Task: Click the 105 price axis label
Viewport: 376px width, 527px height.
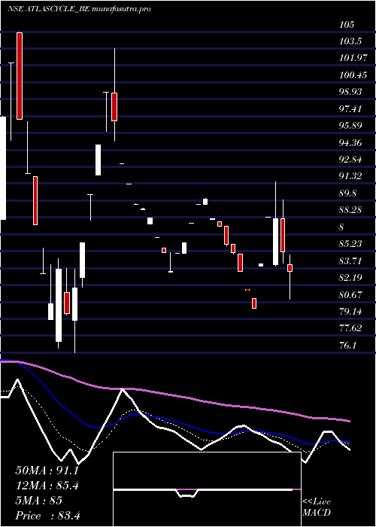Action: (347, 25)
